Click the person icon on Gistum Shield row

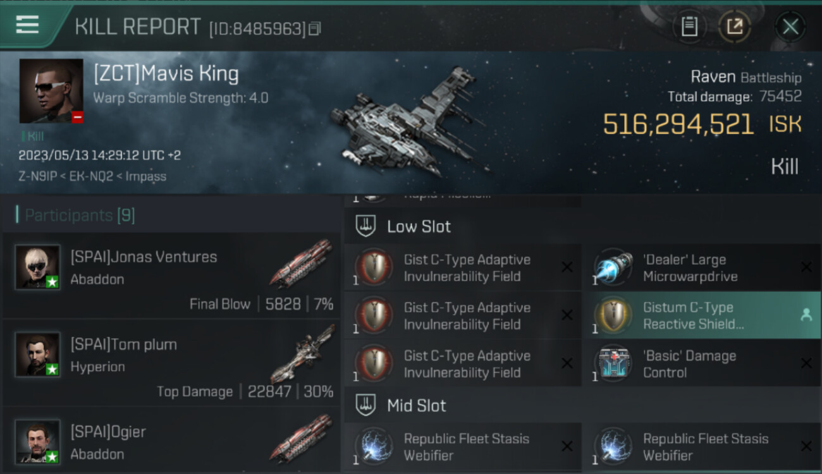(806, 315)
